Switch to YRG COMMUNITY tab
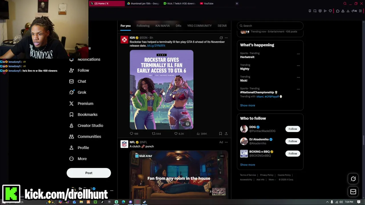The width and height of the screenshot is (365, 205). click(199, 26)
